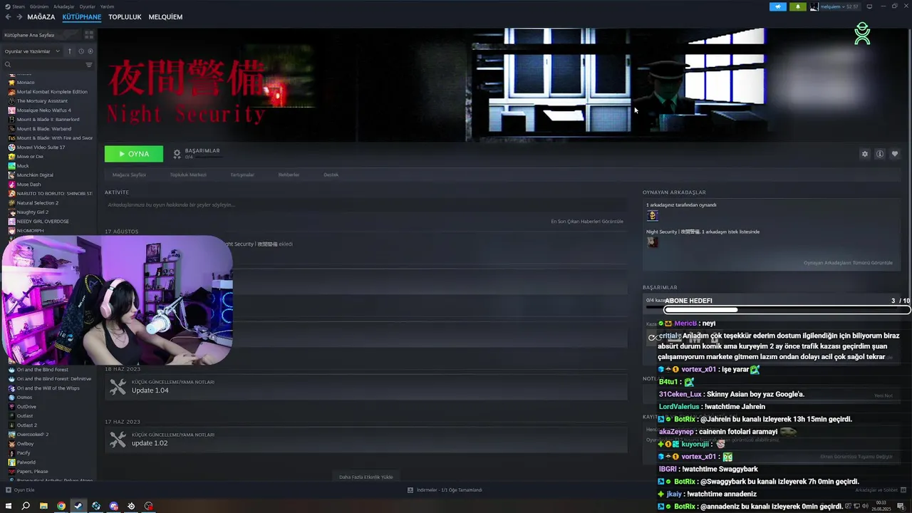The height and width of the screenshot is (513, 912).
Task: Click the ready-to-play filter icon
Action: (x=90, y=51)
